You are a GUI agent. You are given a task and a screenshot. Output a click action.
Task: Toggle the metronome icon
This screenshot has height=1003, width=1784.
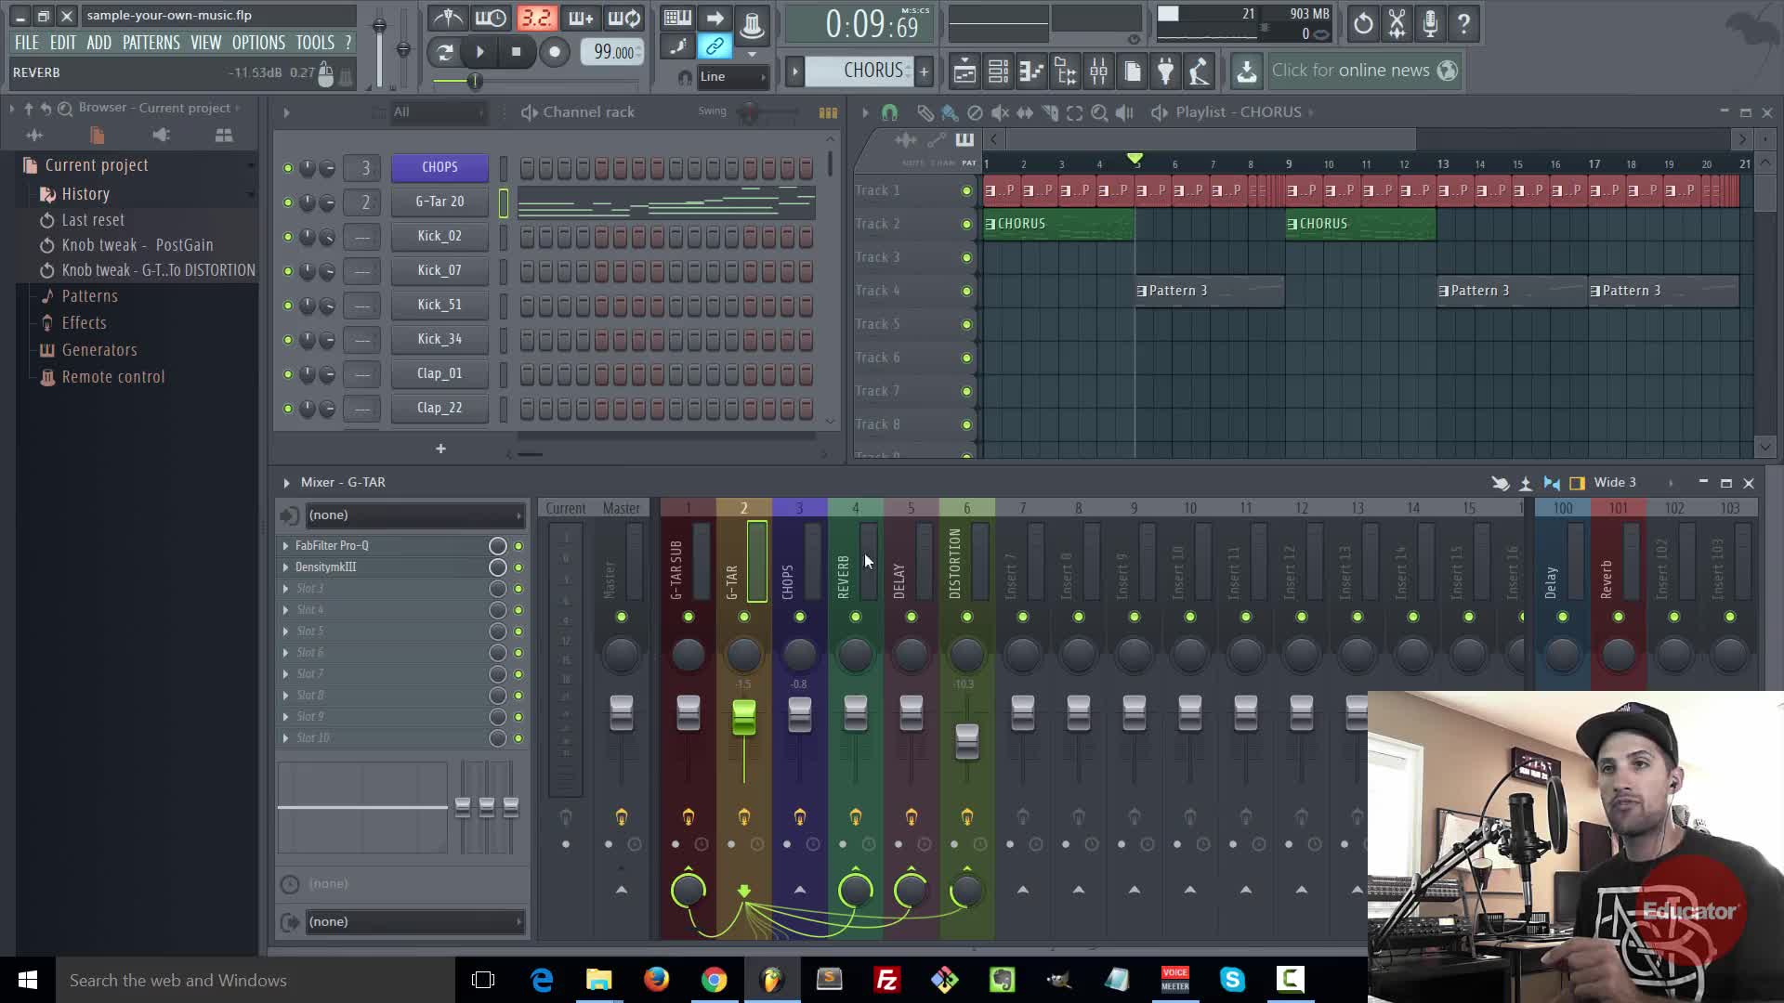coord(448,18)
